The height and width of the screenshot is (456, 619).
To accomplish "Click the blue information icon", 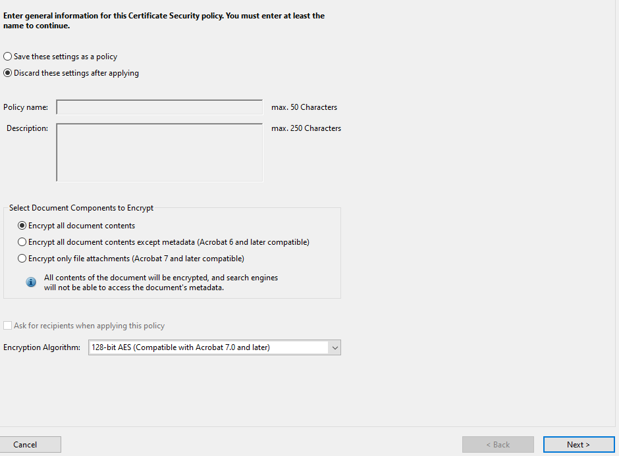I will click(x=31, y=282).
